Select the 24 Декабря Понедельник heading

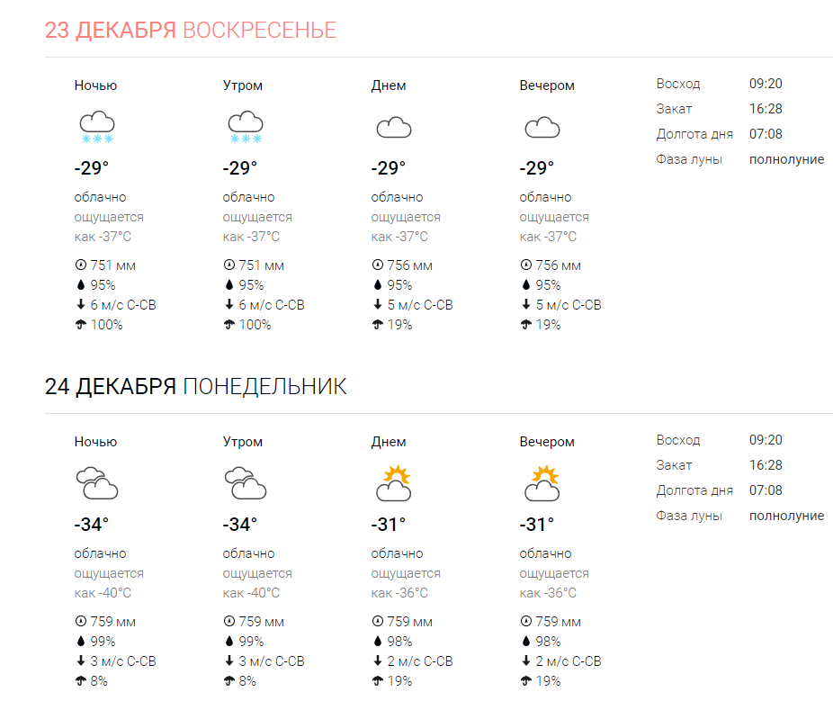pos(195,387)
